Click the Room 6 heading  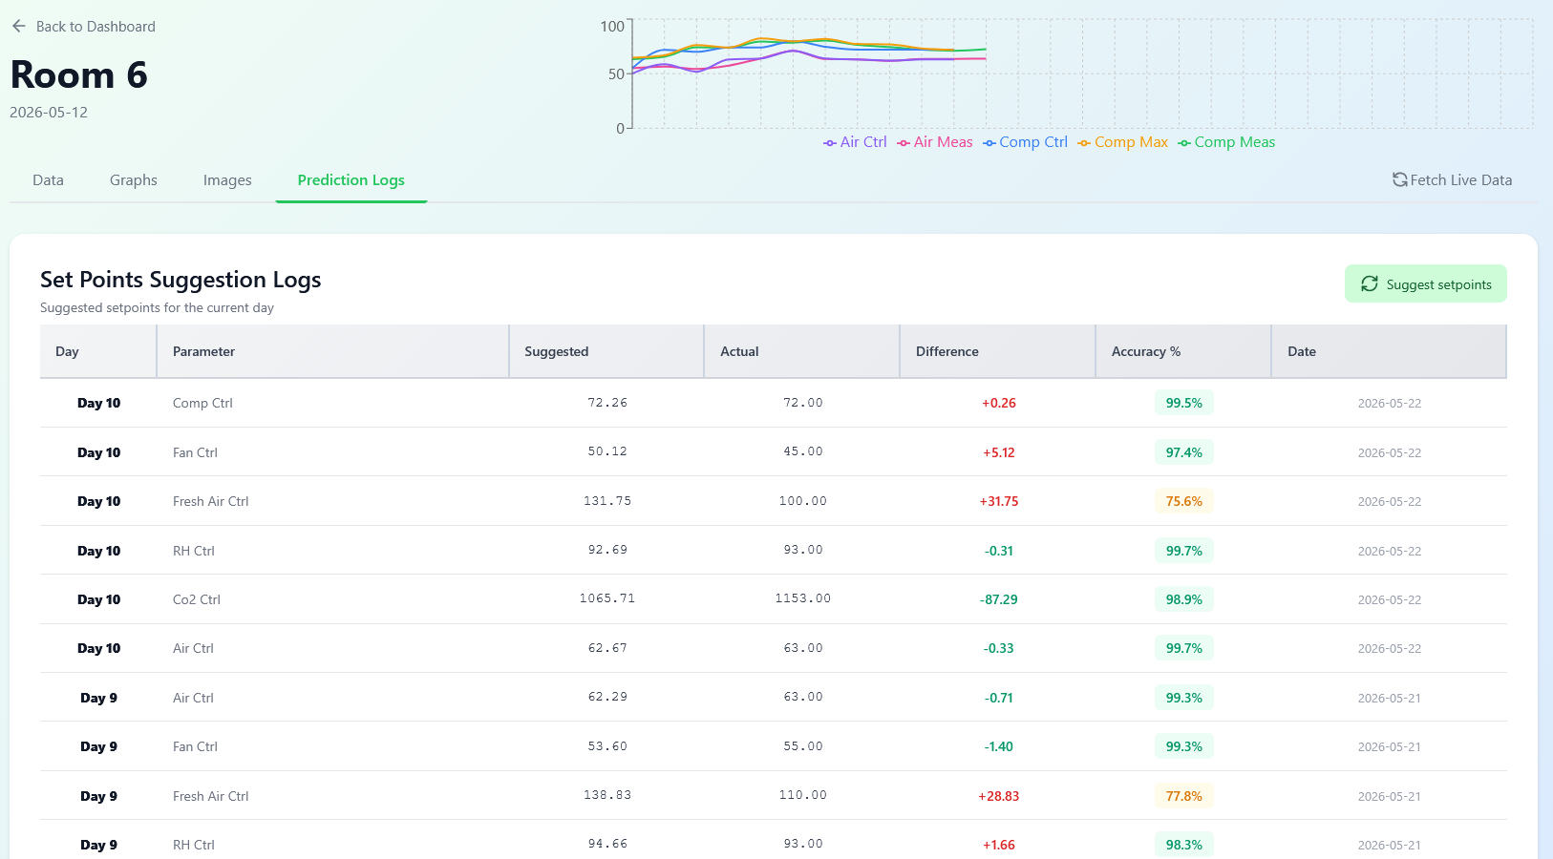click(79, 74)
